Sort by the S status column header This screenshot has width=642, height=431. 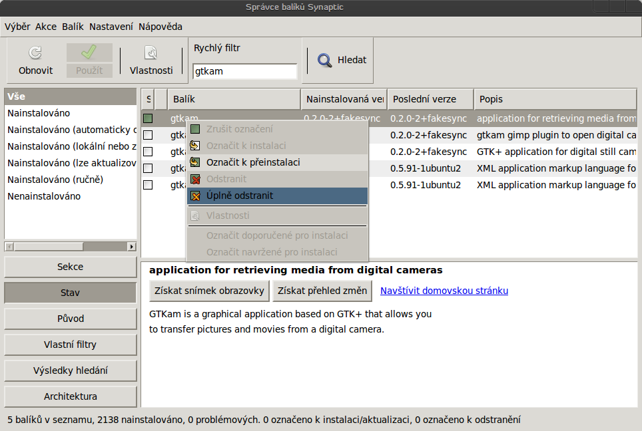click(149, 99)
